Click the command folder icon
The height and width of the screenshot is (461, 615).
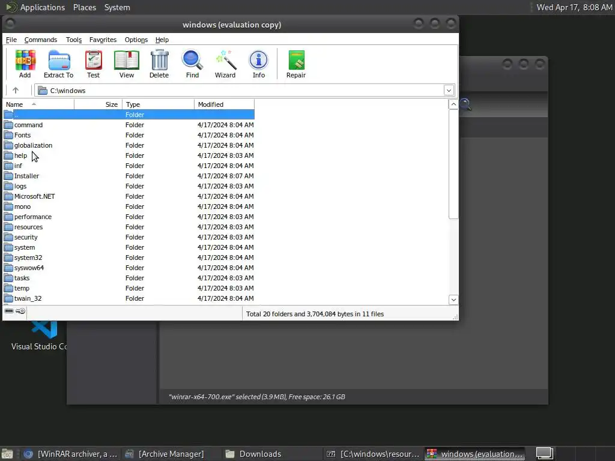click(8, 125)
